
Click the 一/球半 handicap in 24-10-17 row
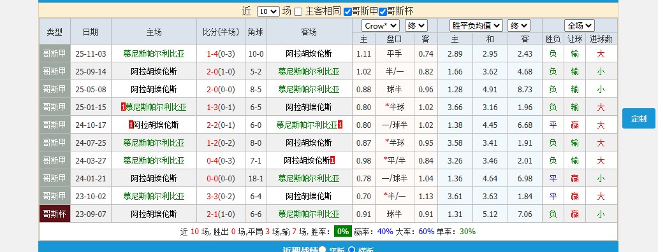pyautogui.click(x=395, y=125)
